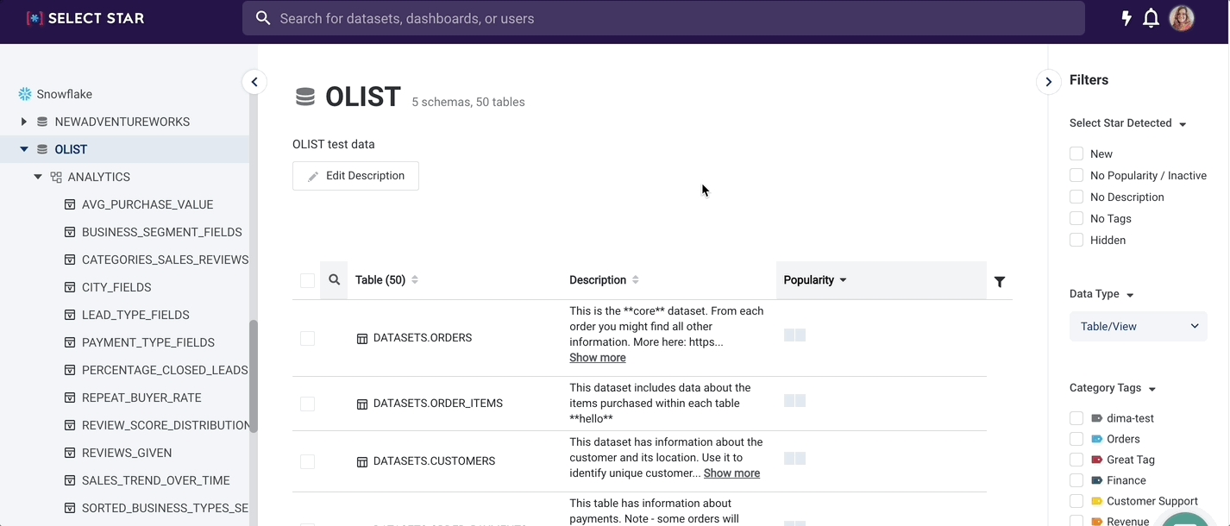Tick the checkbox for DATASETS.ORDERS row
The image size is (1230, 526).
point(307,339)
